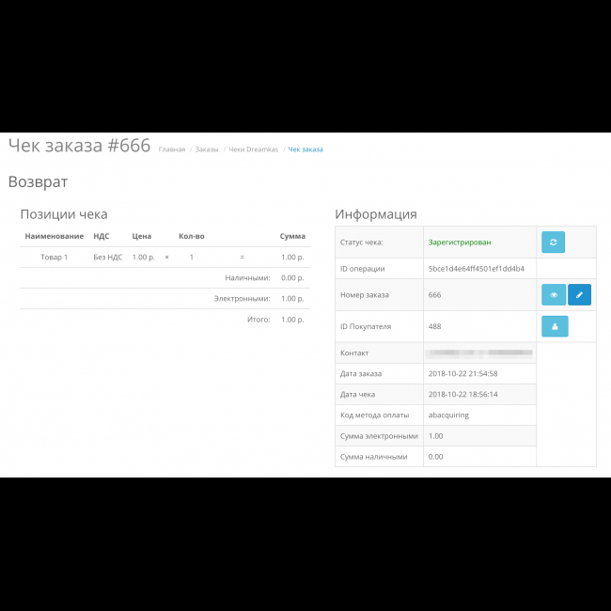Screen dimensions: 611x611
Task: Navigate to Чеки Dreamkas breadcrumb
Action: (253, 149)
